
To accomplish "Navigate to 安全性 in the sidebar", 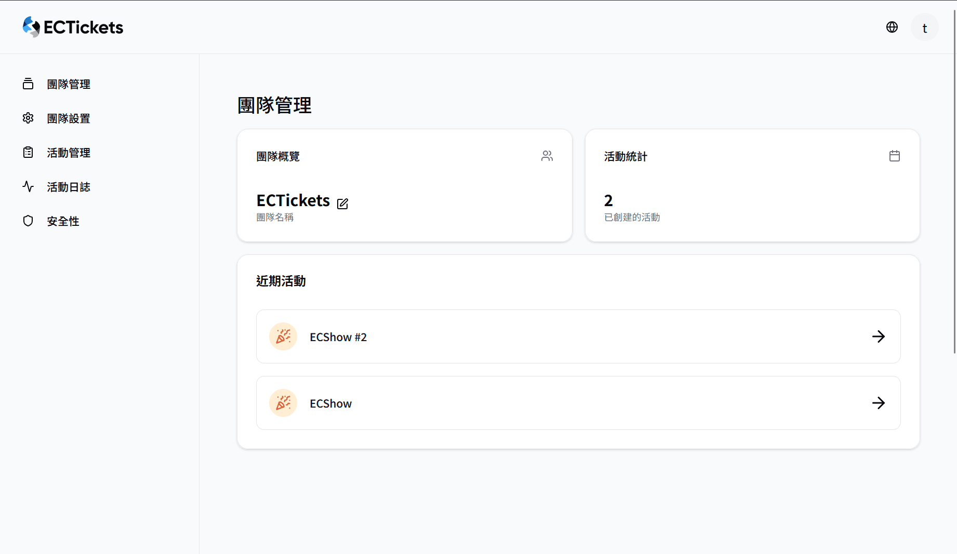I will coord(63,221).
